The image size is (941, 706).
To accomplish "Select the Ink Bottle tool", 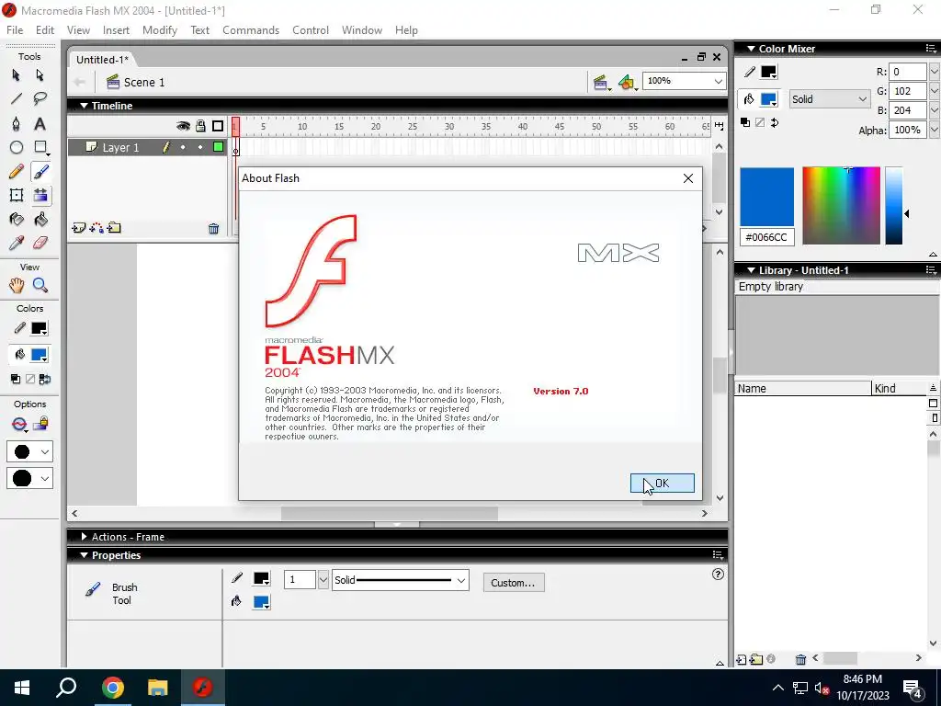I will (x=17, y=219).
